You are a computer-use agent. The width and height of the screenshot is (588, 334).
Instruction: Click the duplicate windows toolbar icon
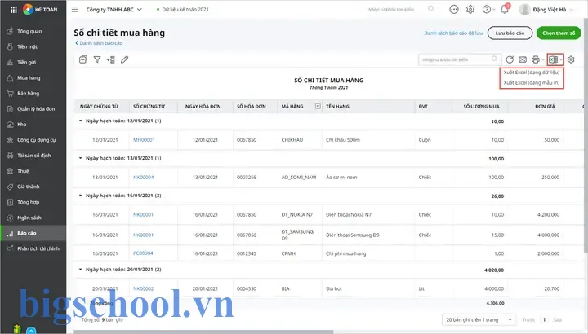(83, 59)
